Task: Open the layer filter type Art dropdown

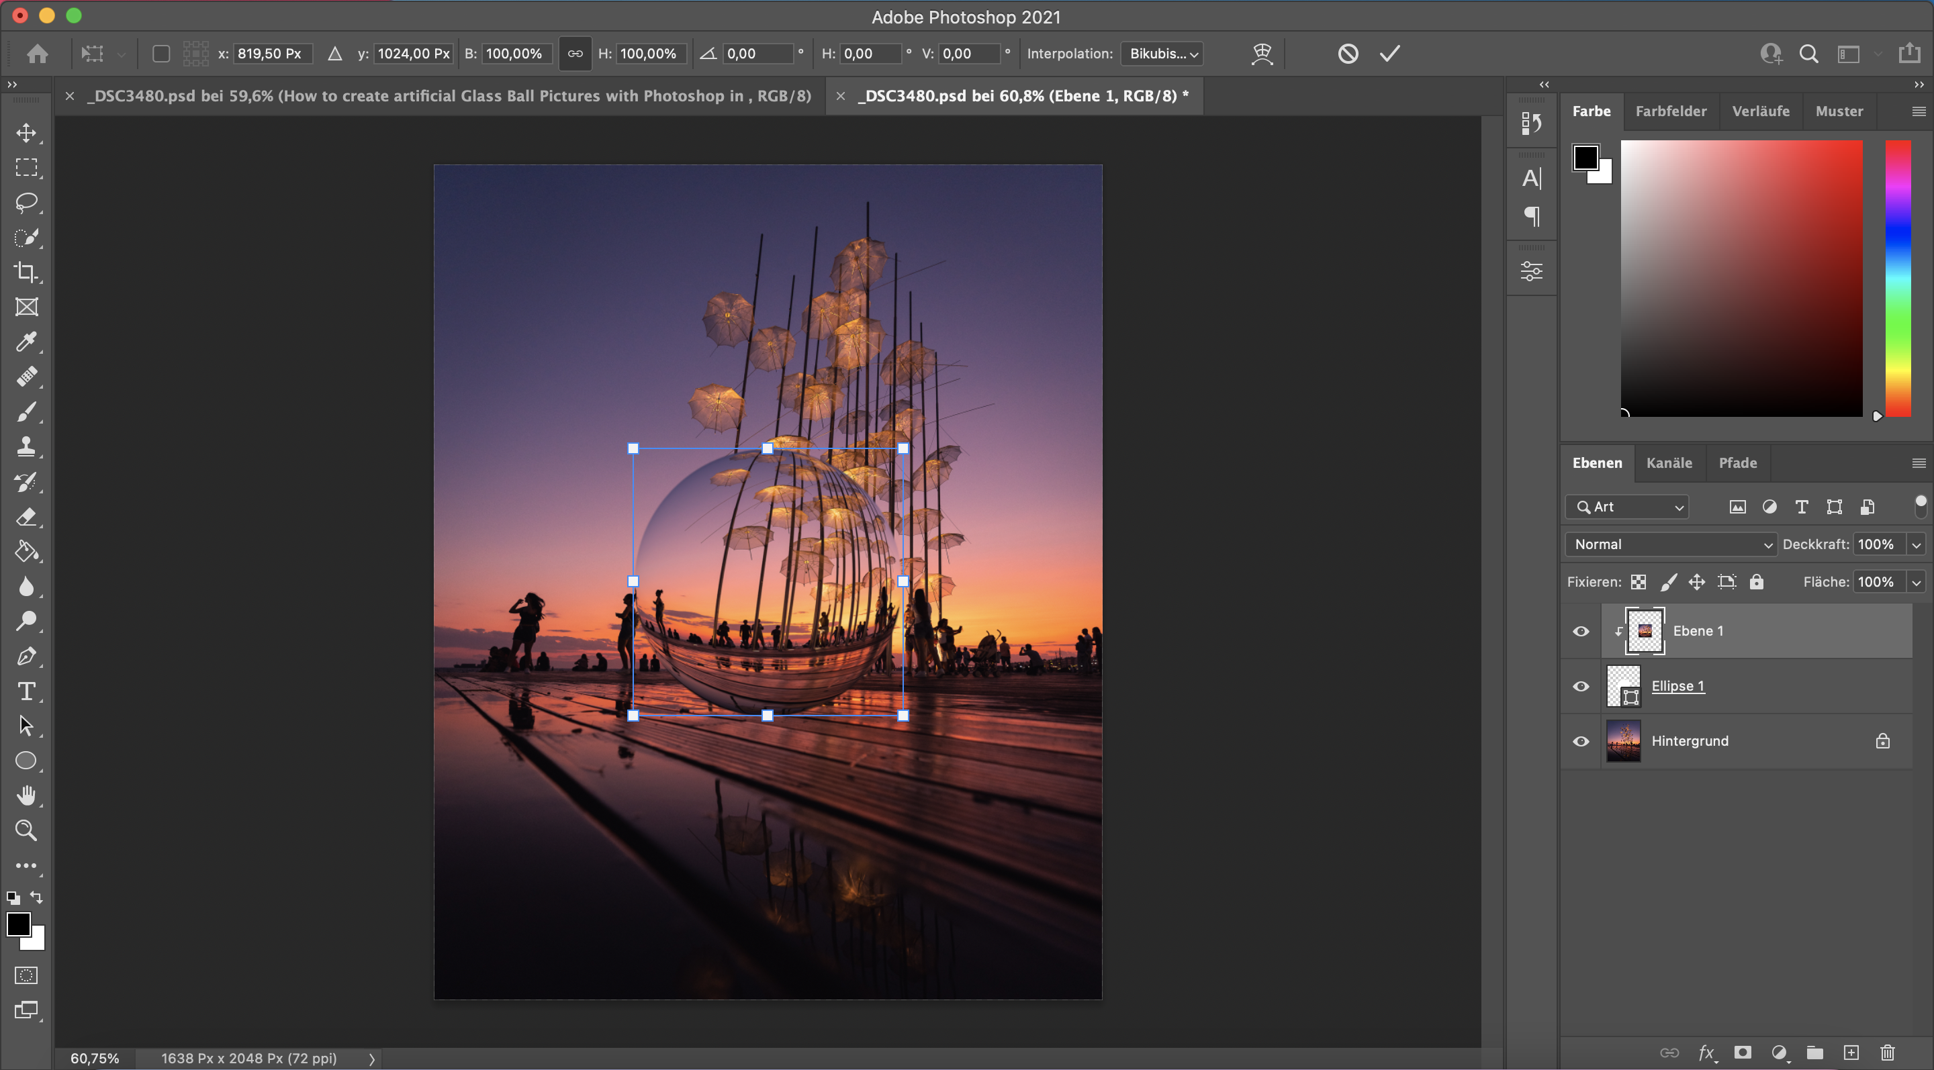Action: click(x=1627, y=507)
